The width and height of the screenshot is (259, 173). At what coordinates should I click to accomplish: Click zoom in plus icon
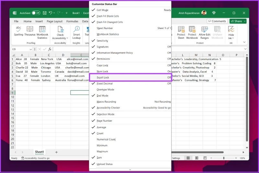pos(236,158)
